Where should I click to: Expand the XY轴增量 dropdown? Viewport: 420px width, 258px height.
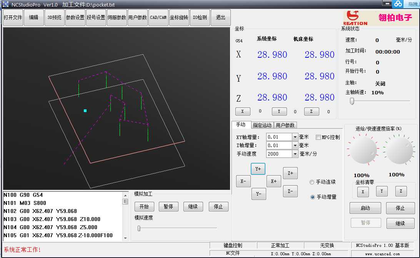point(295,137)
